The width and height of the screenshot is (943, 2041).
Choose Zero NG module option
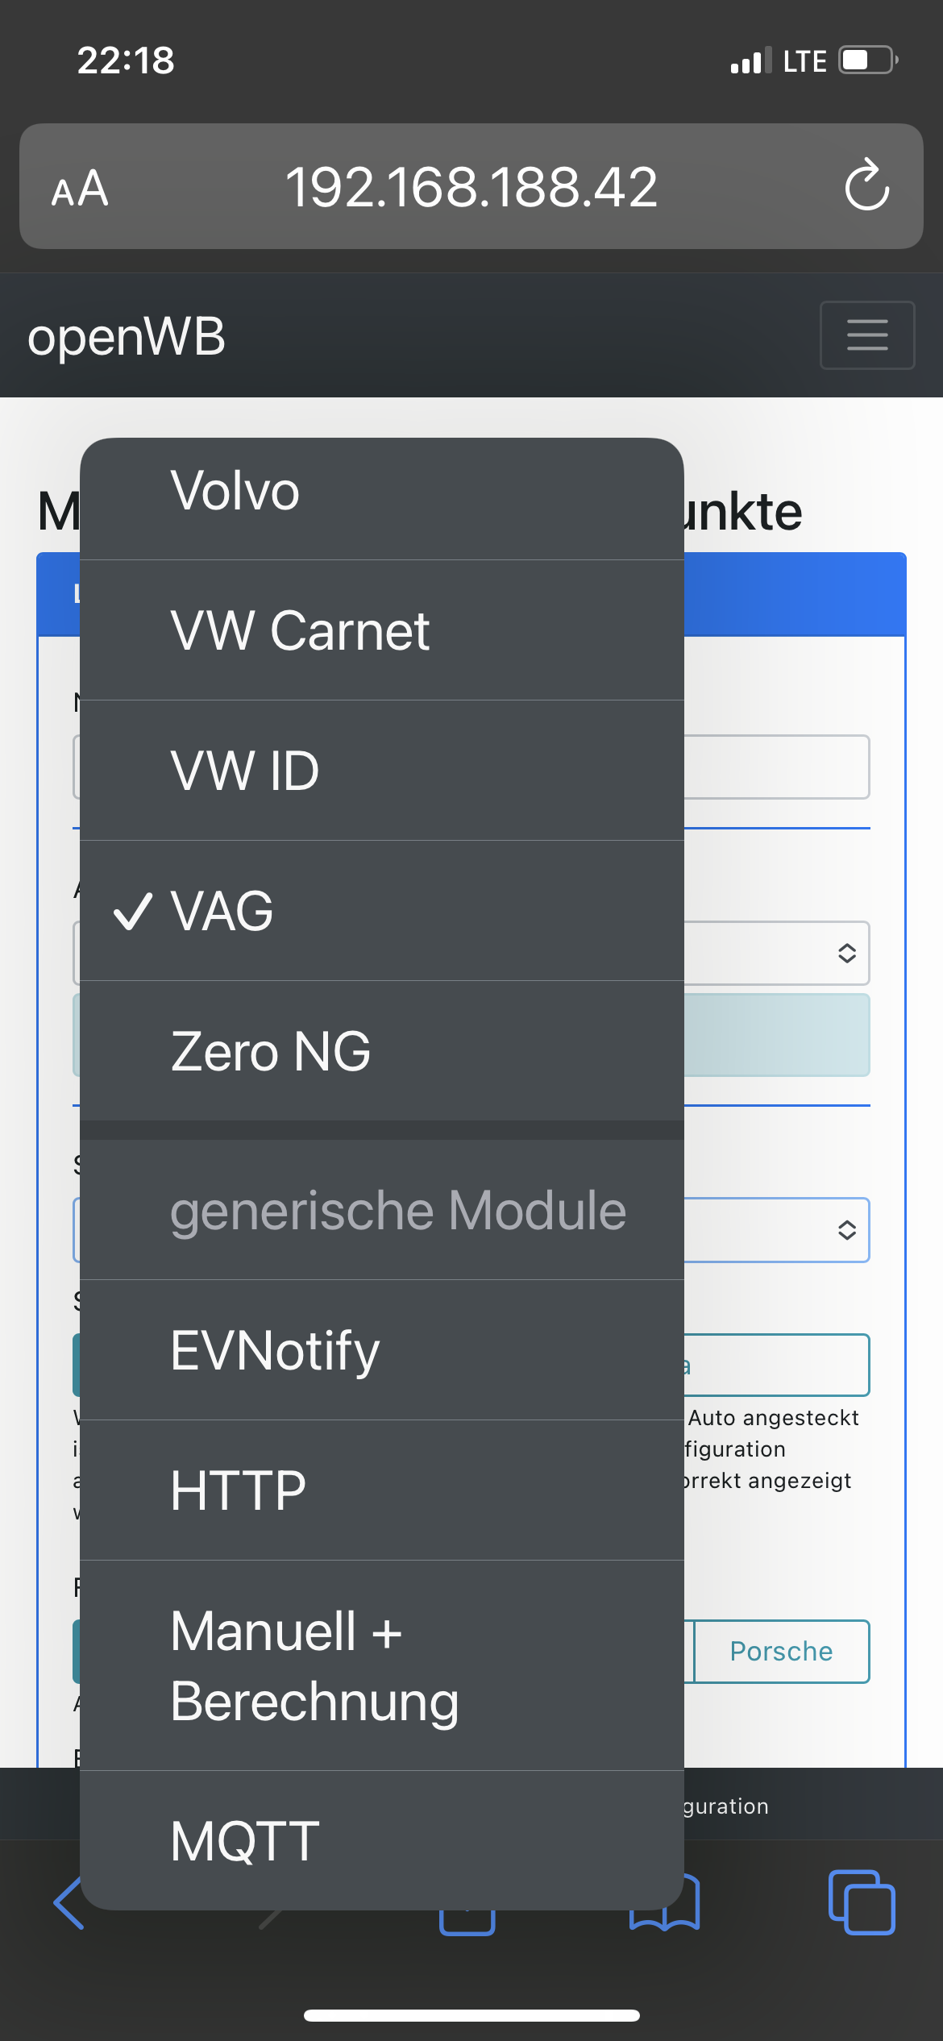coord(381,1051)
